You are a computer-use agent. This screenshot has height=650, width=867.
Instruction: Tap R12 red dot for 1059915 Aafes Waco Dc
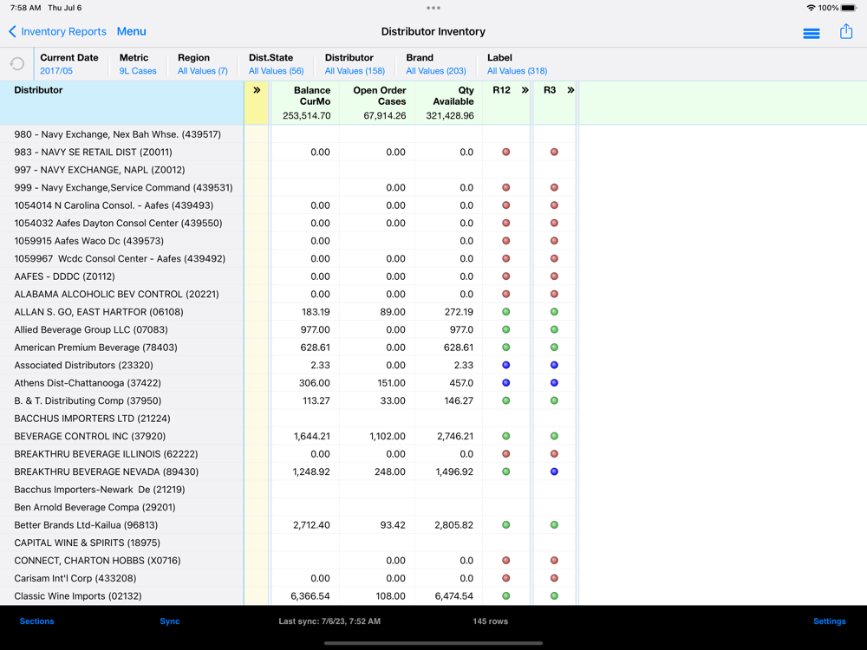506,241
